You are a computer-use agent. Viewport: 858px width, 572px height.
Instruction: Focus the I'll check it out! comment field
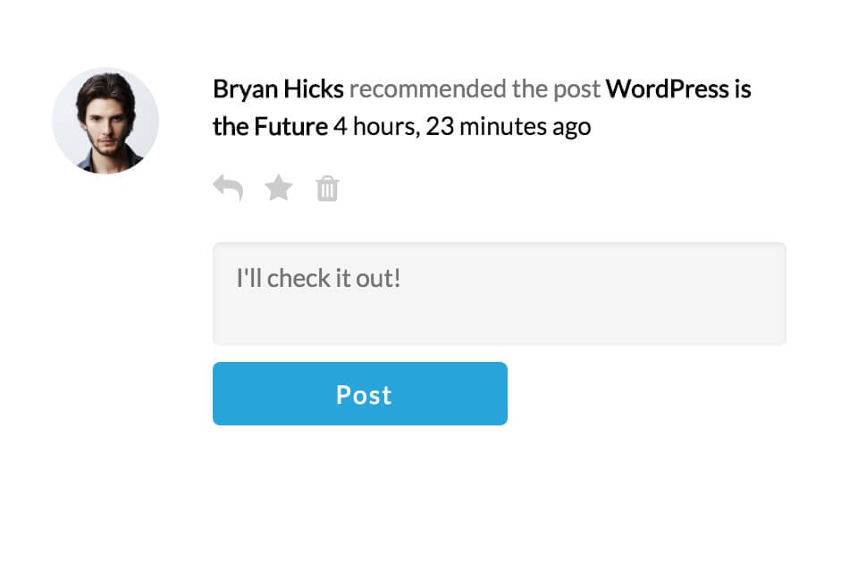coord(499,293)
